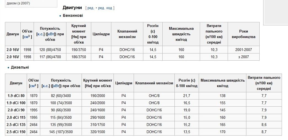Open the к.с. link in the diesel table header

pos(46,86)
